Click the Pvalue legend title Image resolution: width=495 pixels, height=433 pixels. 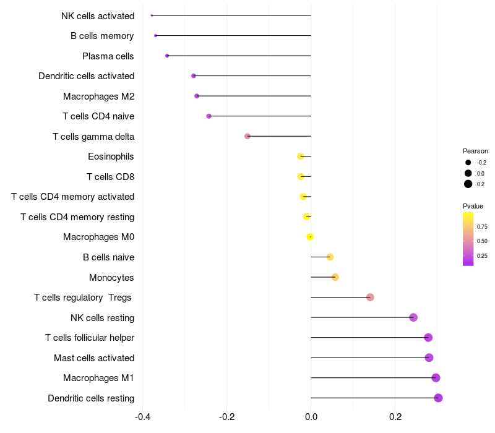click(x=473, y=206)
